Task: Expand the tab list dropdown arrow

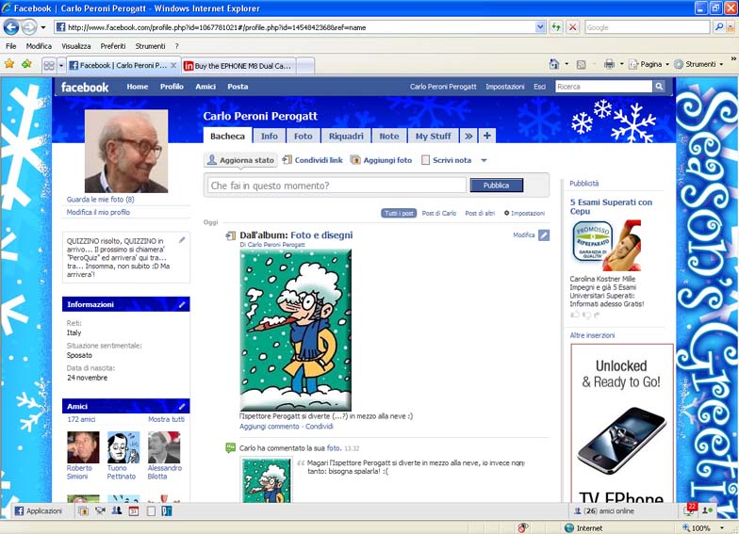Action: click(60, 66)
